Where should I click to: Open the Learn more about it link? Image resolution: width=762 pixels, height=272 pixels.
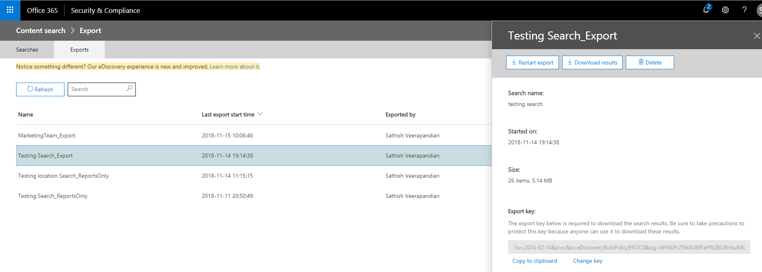[x=235, y=66]
